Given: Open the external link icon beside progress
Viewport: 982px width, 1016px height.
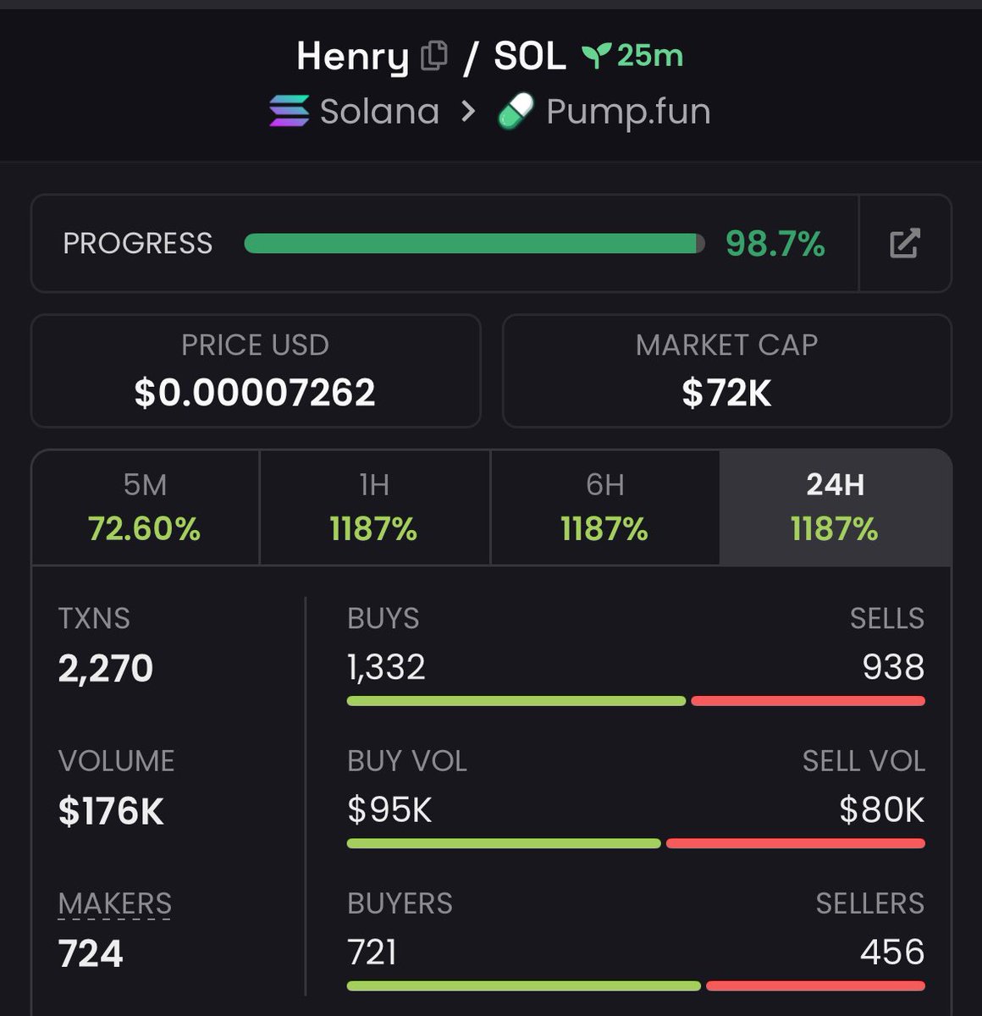Looking at the screenshot, I should point(904,244).
